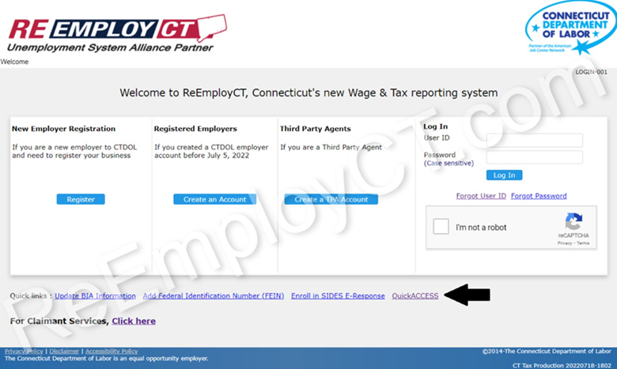Image resolution: width=617 pixels, height=369 pixels.
Task: Open the Forgot Password link
Action: point(539,196)
